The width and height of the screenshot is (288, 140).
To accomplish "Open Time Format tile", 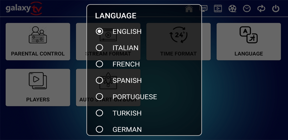I will coord(206,41).
